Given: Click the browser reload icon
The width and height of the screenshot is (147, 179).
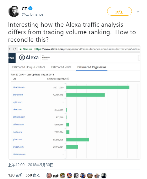Looking at the screenshot, I should (x=14, y=49).
